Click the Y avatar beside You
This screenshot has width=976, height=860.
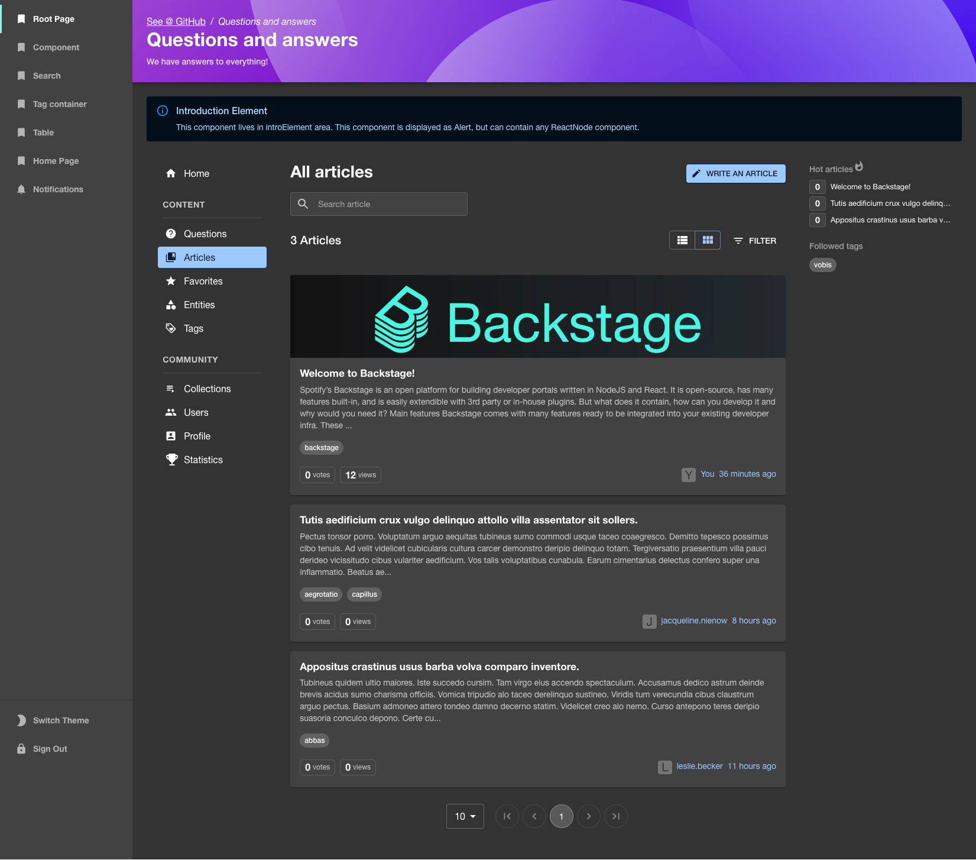pyautogui.click(x=689, y=475)
